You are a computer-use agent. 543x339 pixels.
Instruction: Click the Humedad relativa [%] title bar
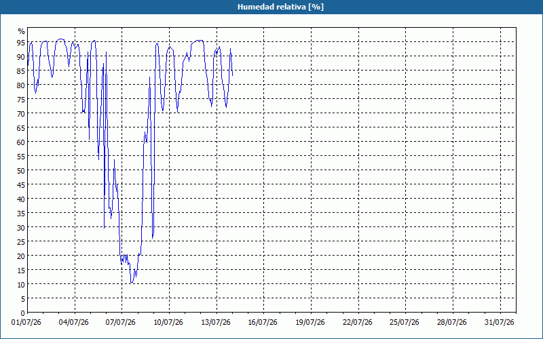271,7
